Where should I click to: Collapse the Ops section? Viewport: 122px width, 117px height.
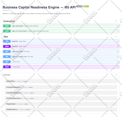click(116, 36)
